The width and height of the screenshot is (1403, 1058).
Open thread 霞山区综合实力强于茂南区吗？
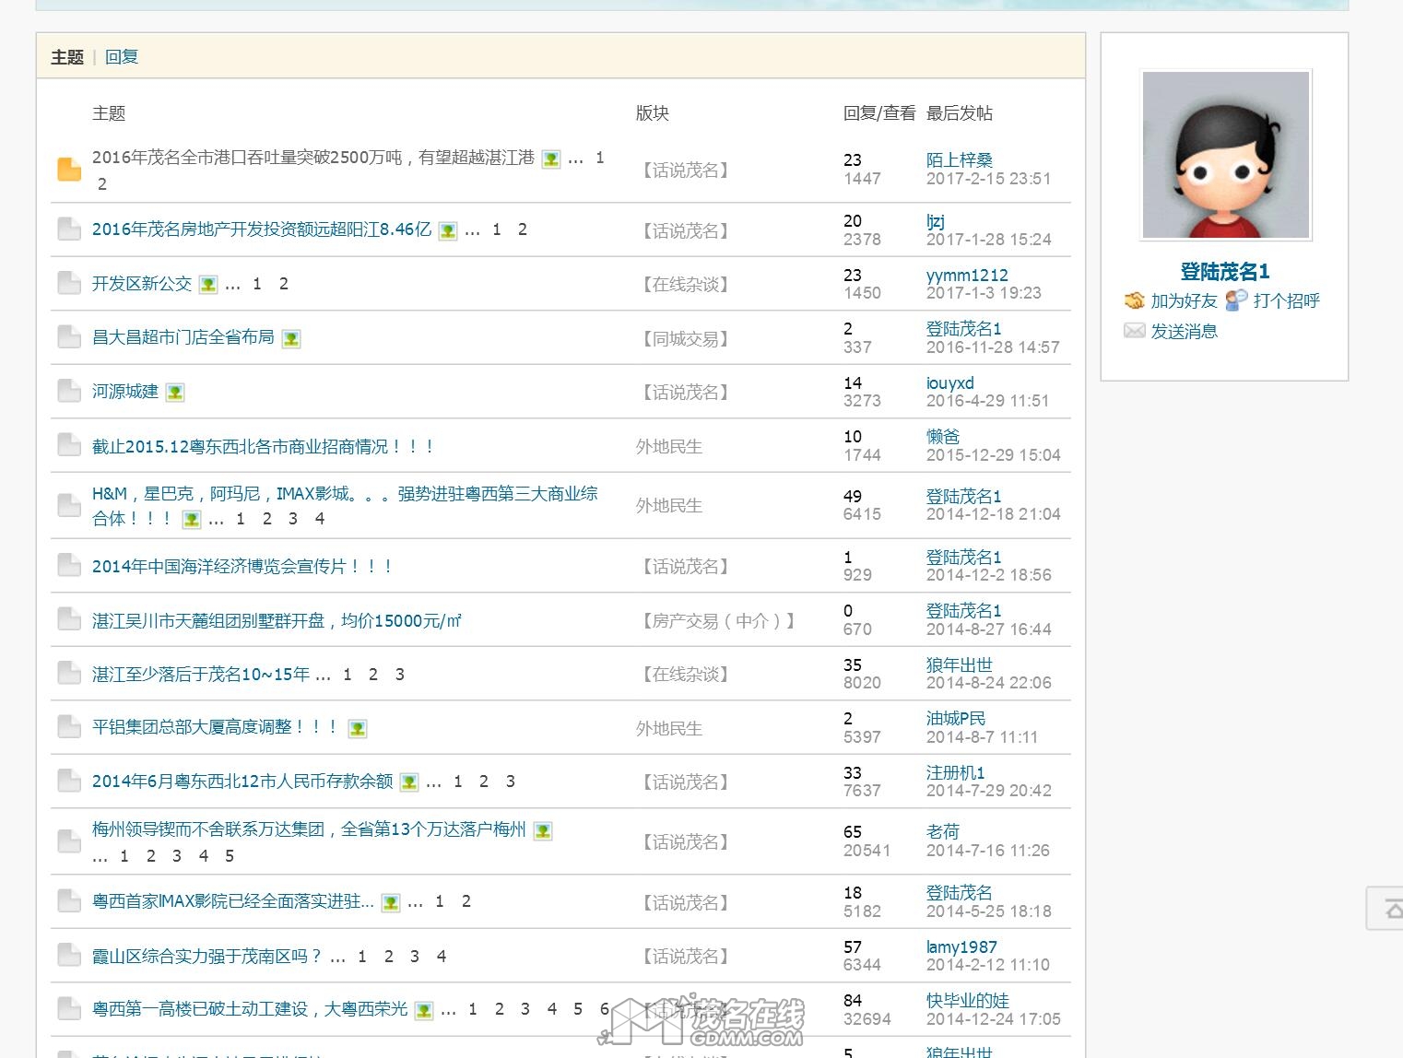(207, 957)
